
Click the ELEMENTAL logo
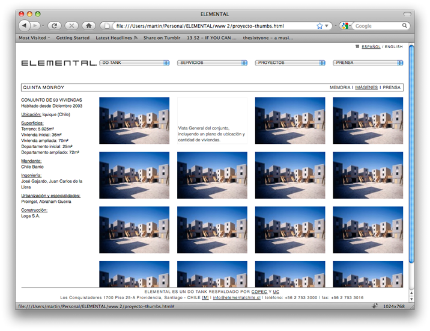59,63
